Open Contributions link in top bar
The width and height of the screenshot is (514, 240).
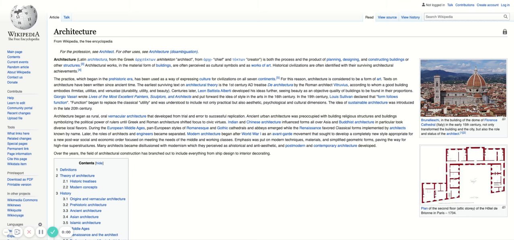click(465, 5)
